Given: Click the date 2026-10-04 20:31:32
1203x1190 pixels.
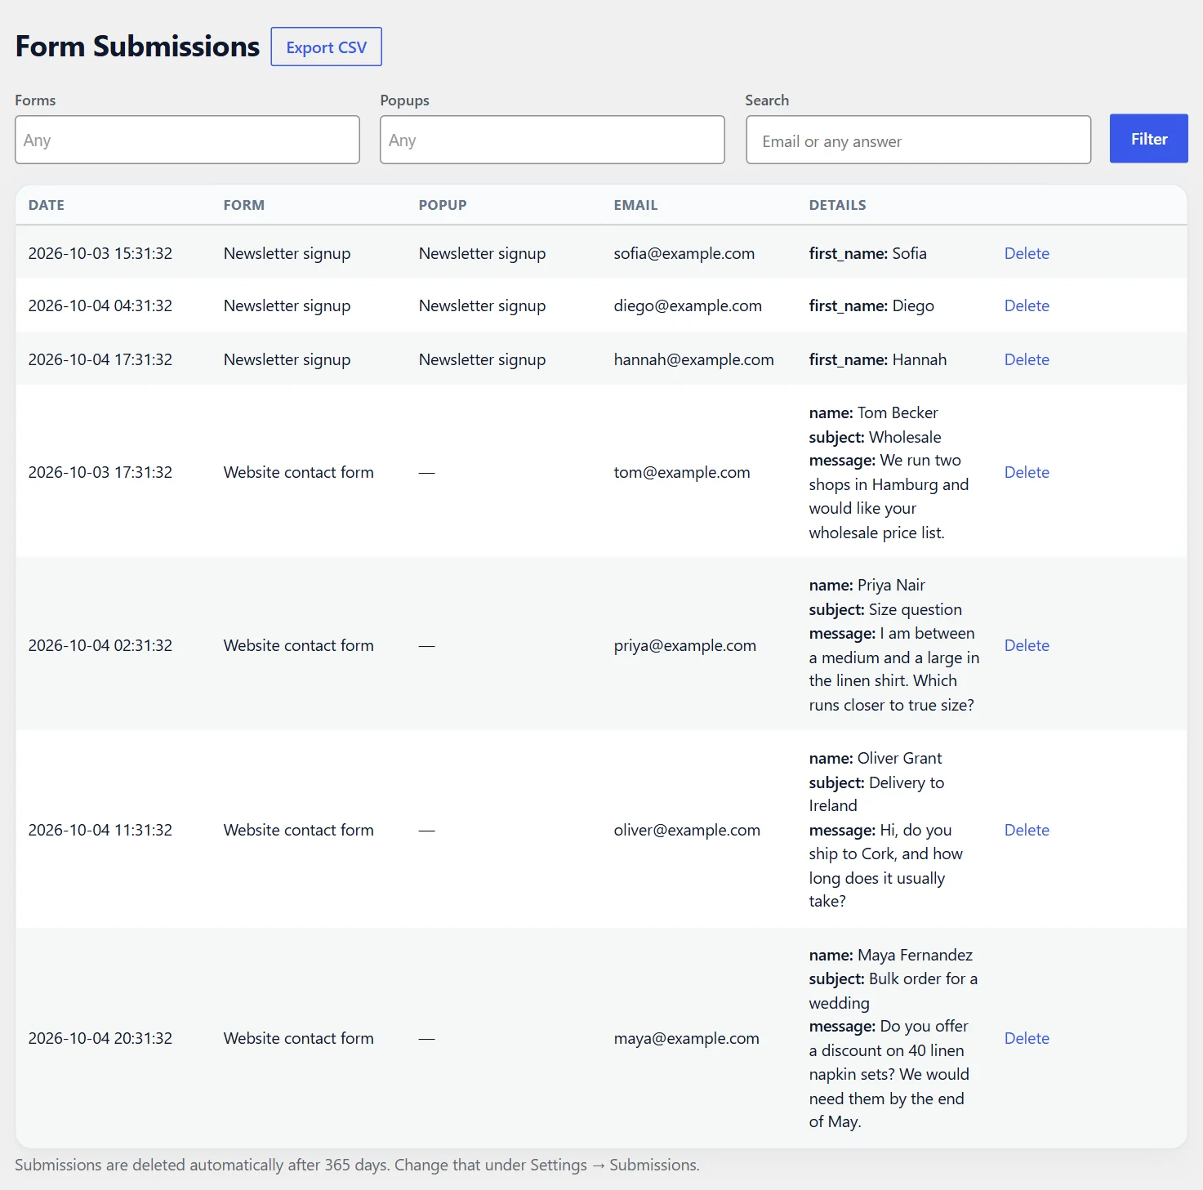Looking at the screenshot, I should (100, 1038).
